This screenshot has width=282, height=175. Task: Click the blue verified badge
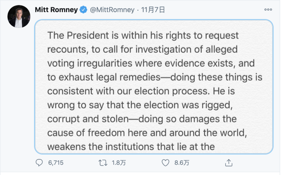(x=83, y=10)
